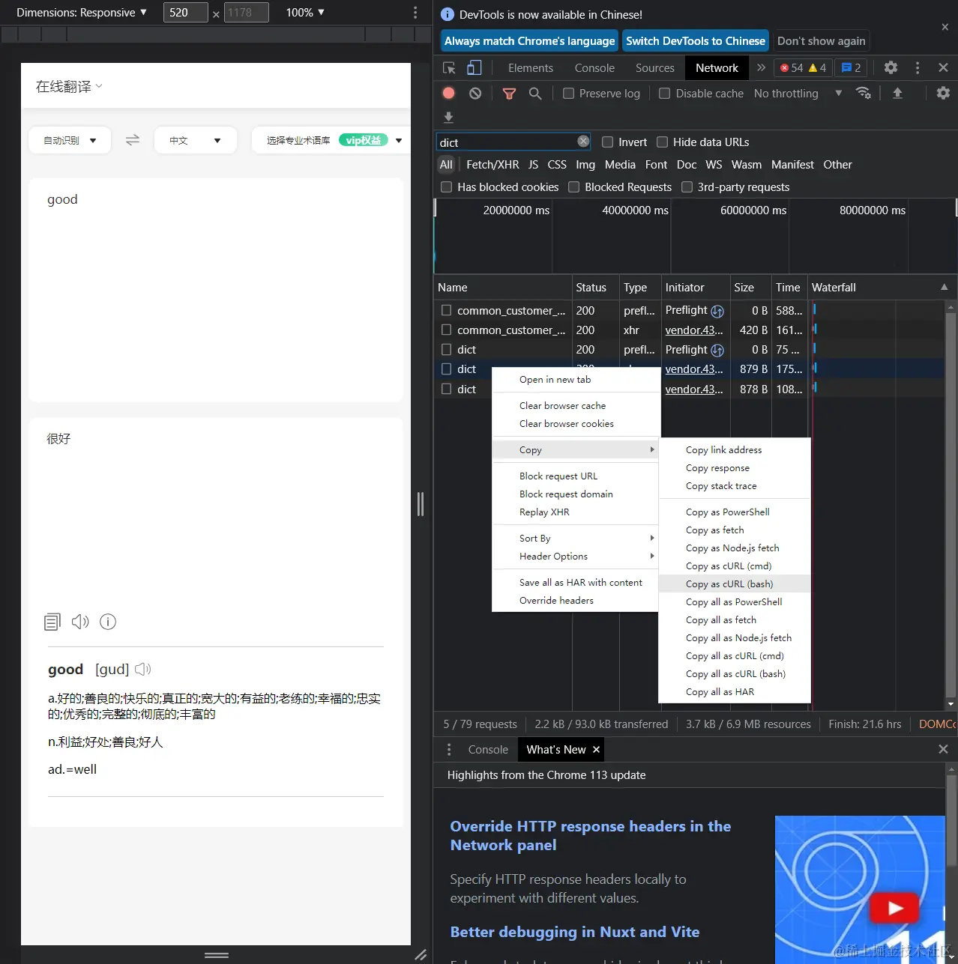Screen dimensions: 958x964
Task: Play translation audio speaker icon
Action: (80, 622)
